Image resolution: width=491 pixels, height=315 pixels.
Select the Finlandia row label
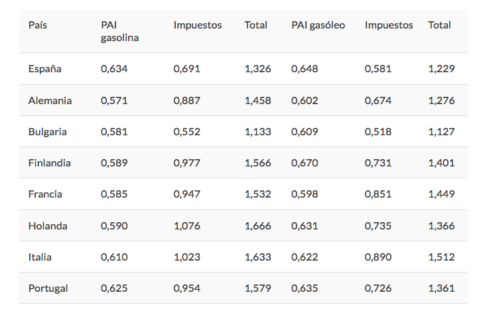point(49,163)
